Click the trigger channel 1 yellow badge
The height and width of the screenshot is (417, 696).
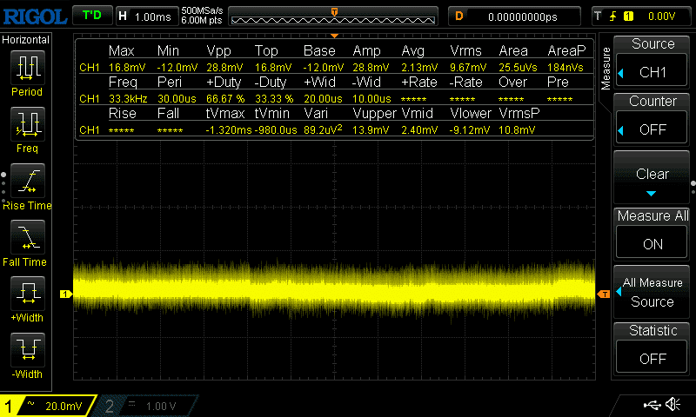pos(628,17)
